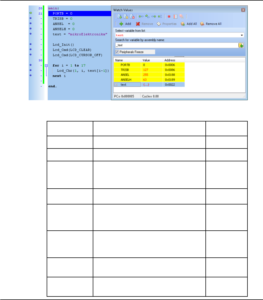Viewport: 263px width, 300px height.
Task: Open the Select variable from list dropdown
Action: 242,35
